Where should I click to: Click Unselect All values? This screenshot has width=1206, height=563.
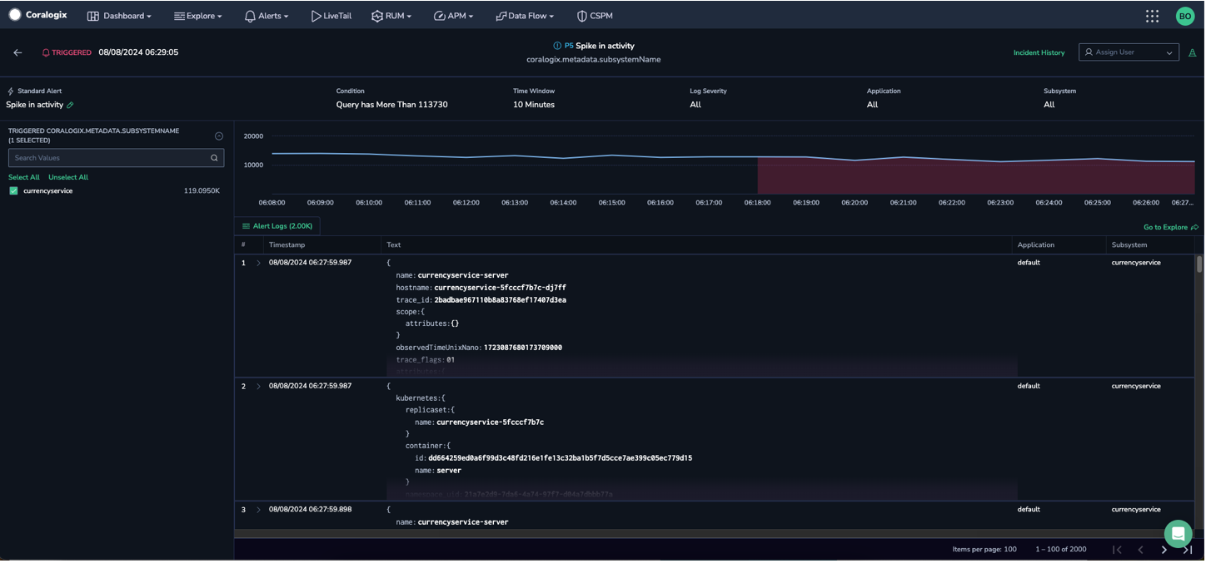(68, 177)
